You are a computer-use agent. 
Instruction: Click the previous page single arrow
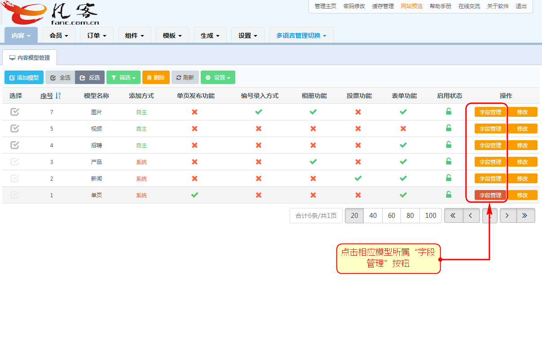point(471,216)
